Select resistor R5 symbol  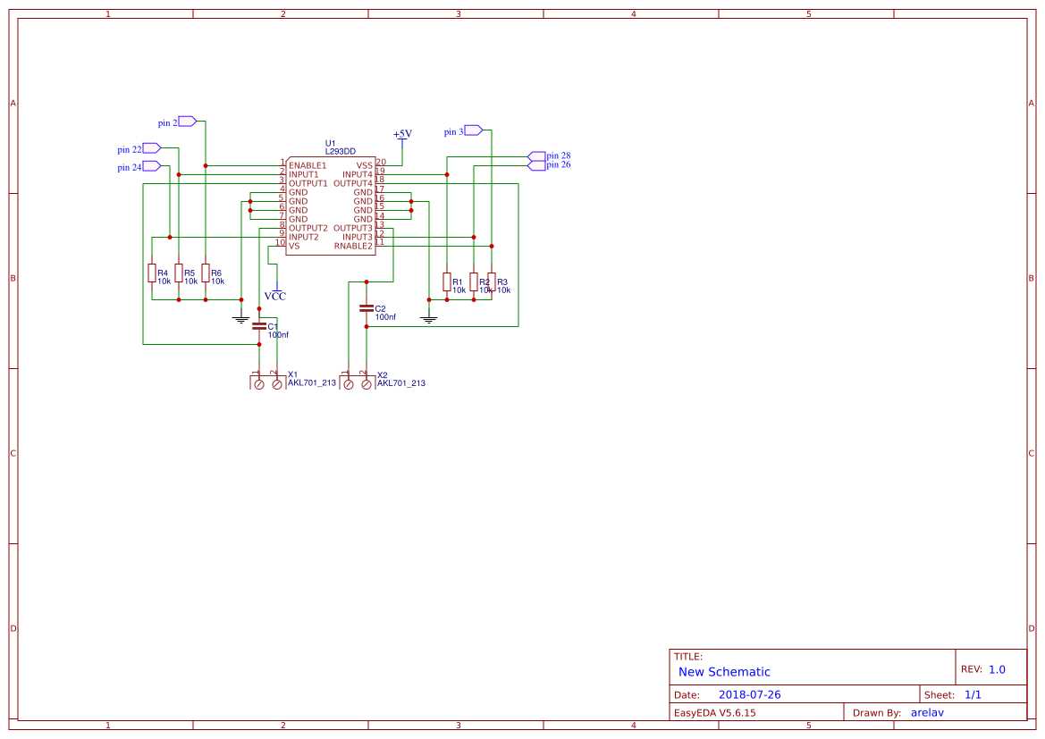tap(179, 273)
